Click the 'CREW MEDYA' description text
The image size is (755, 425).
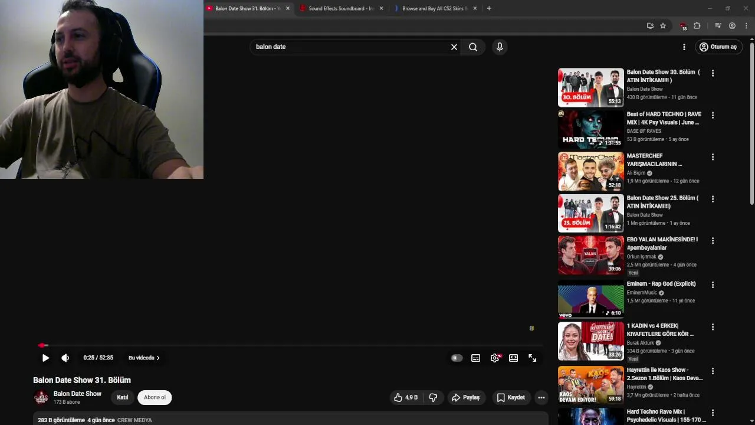pyautogui.click(x=134, y=420)
